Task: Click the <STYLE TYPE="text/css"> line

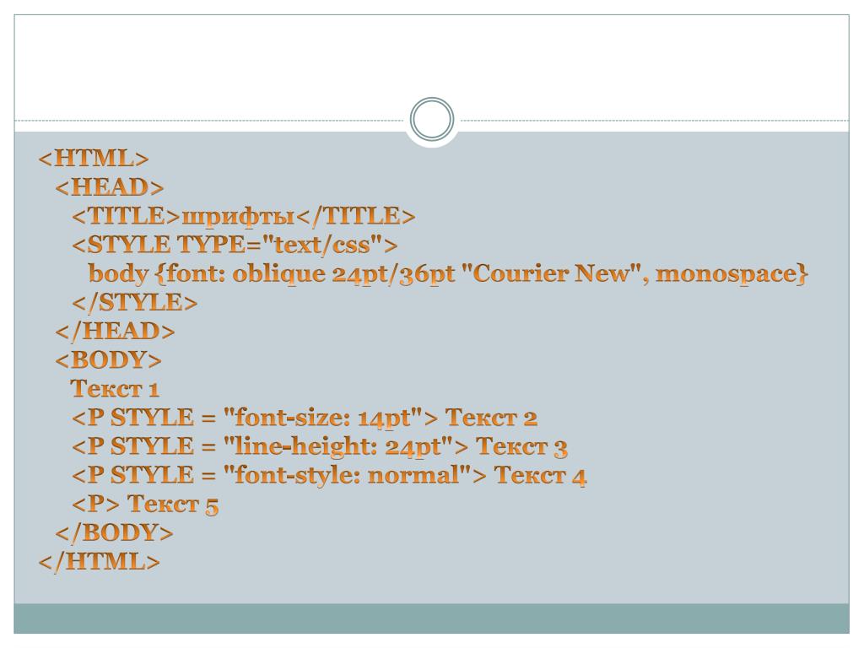Action: point(235,244)
